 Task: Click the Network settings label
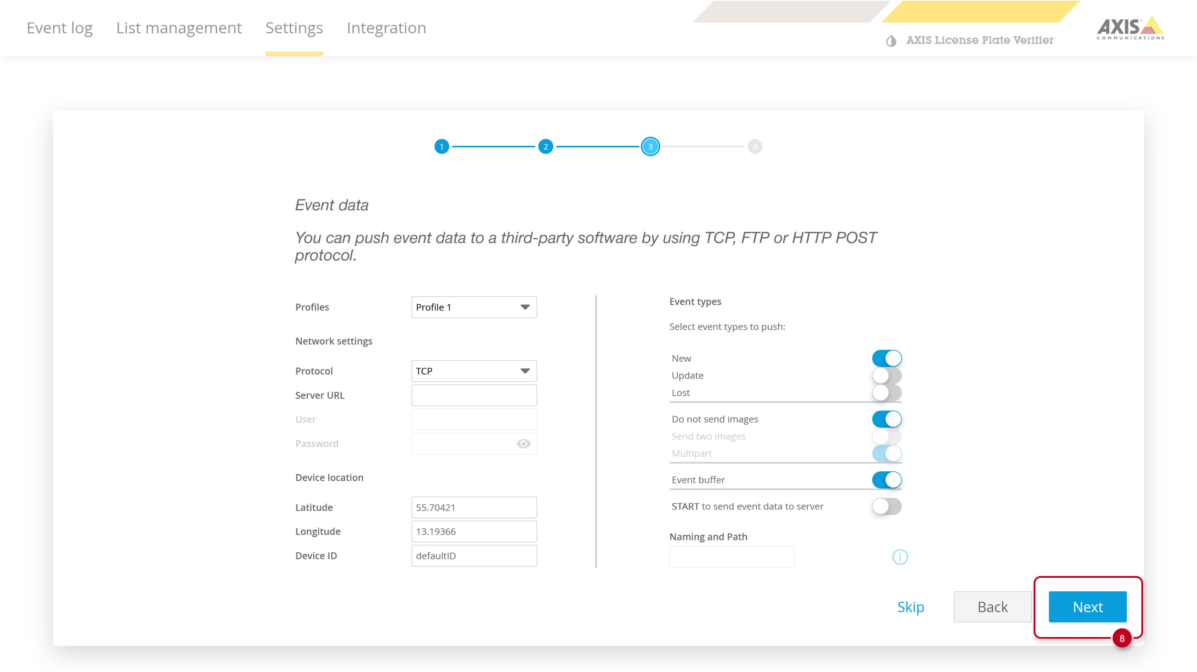(x=334, y=341)
